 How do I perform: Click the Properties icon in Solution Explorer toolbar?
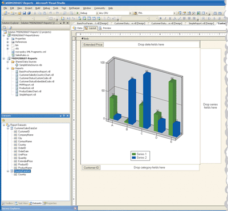click(x=5, y=28)
